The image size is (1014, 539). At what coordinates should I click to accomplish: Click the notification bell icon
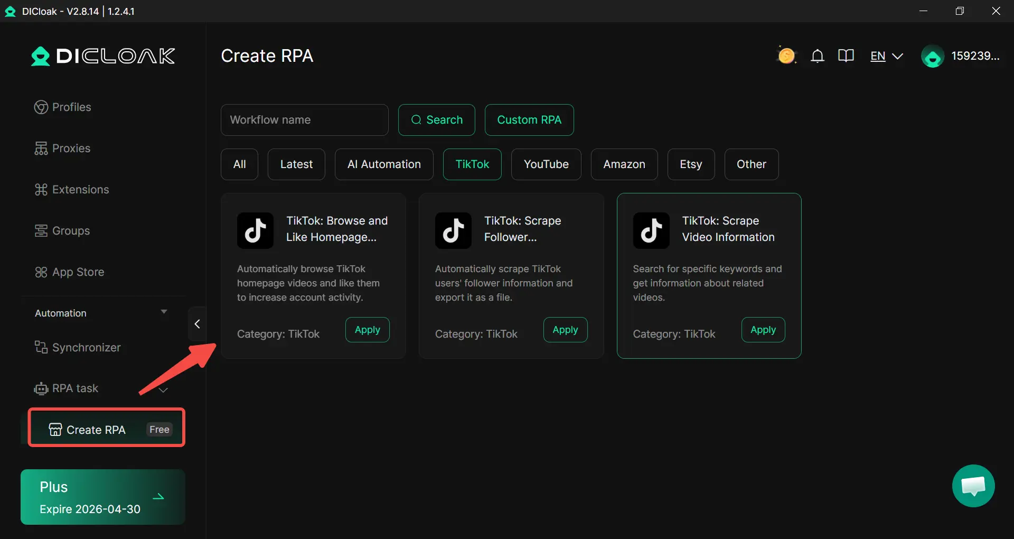point(817,56)
